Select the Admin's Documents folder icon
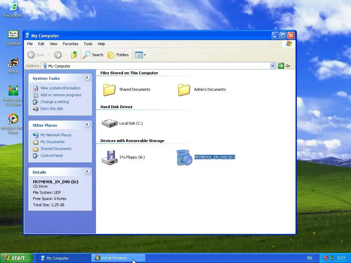This screenshot has height=263, width=351. [184, 90]
